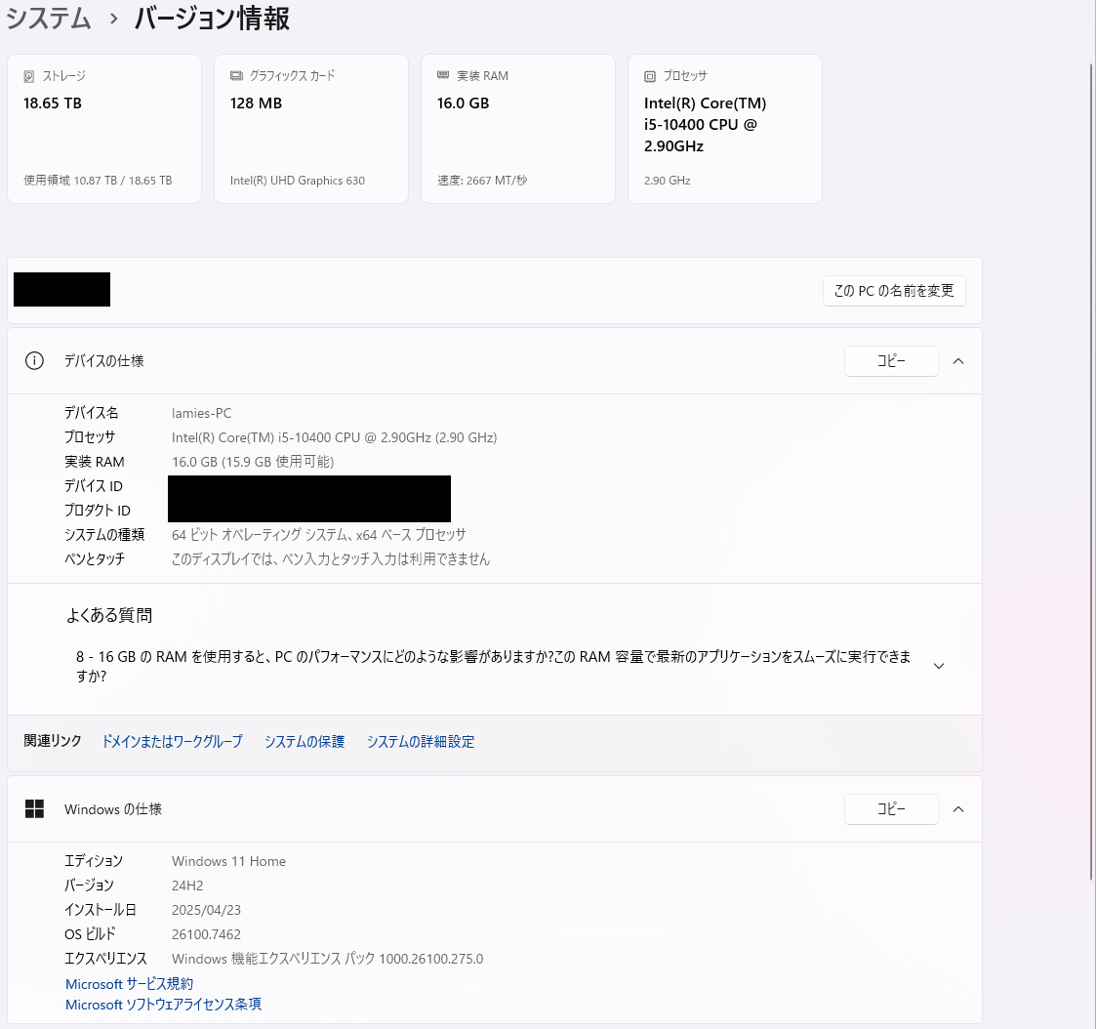Image resolution: width=1096 pixels, height=1029 pixels.
Task: Open Microsoft ソフトウェアライセンス条項 link
Action: tap(163, 1005)
